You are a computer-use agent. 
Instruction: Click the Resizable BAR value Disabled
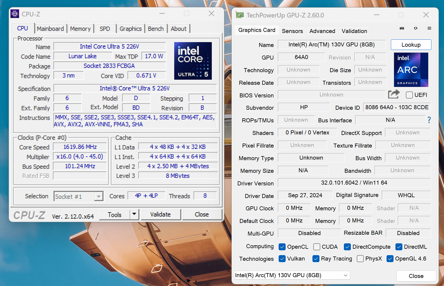408,233
